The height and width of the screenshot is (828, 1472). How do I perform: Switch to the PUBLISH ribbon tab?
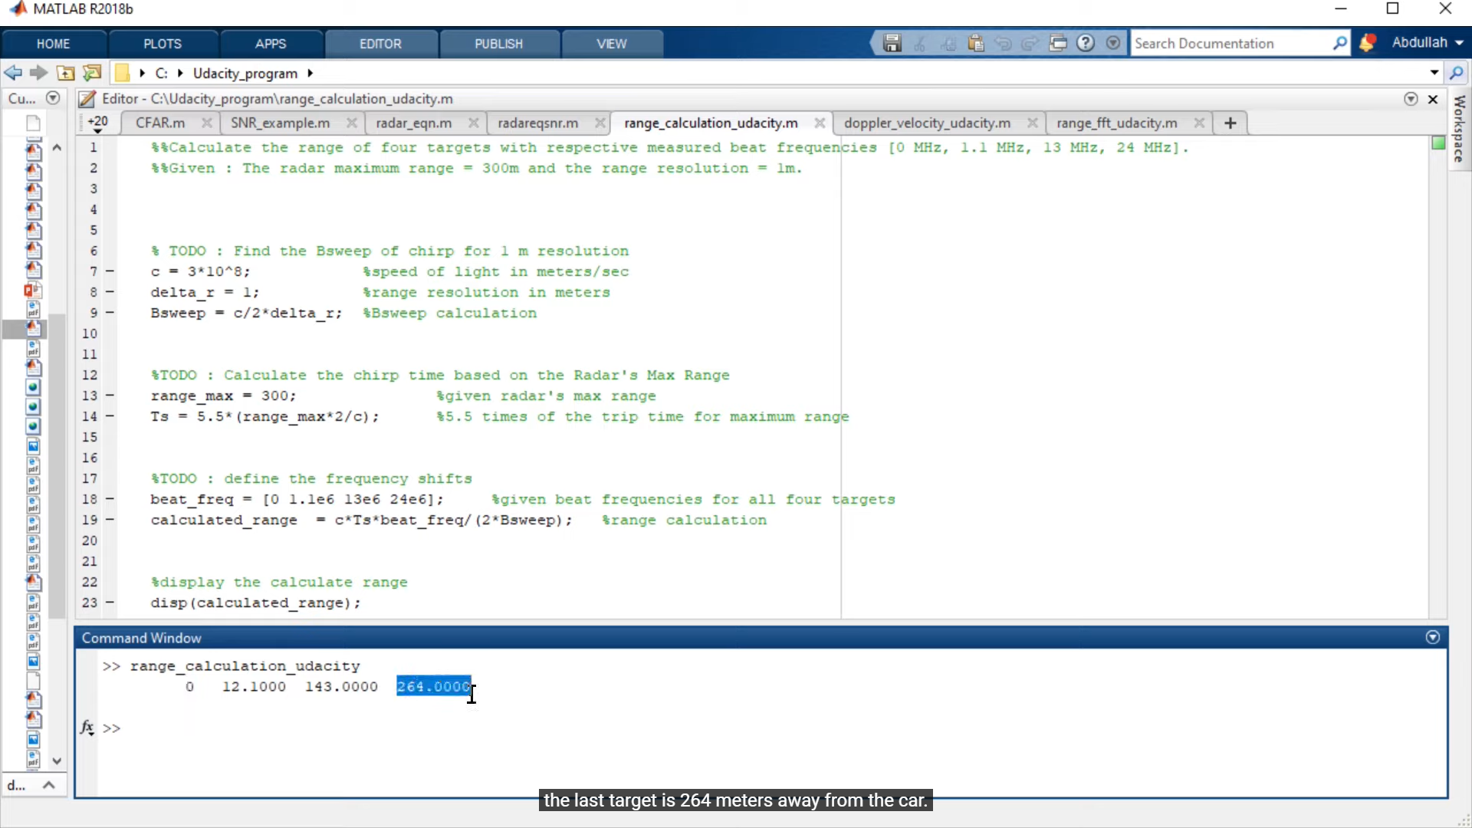pyautogui.click(x=498, y=44)
